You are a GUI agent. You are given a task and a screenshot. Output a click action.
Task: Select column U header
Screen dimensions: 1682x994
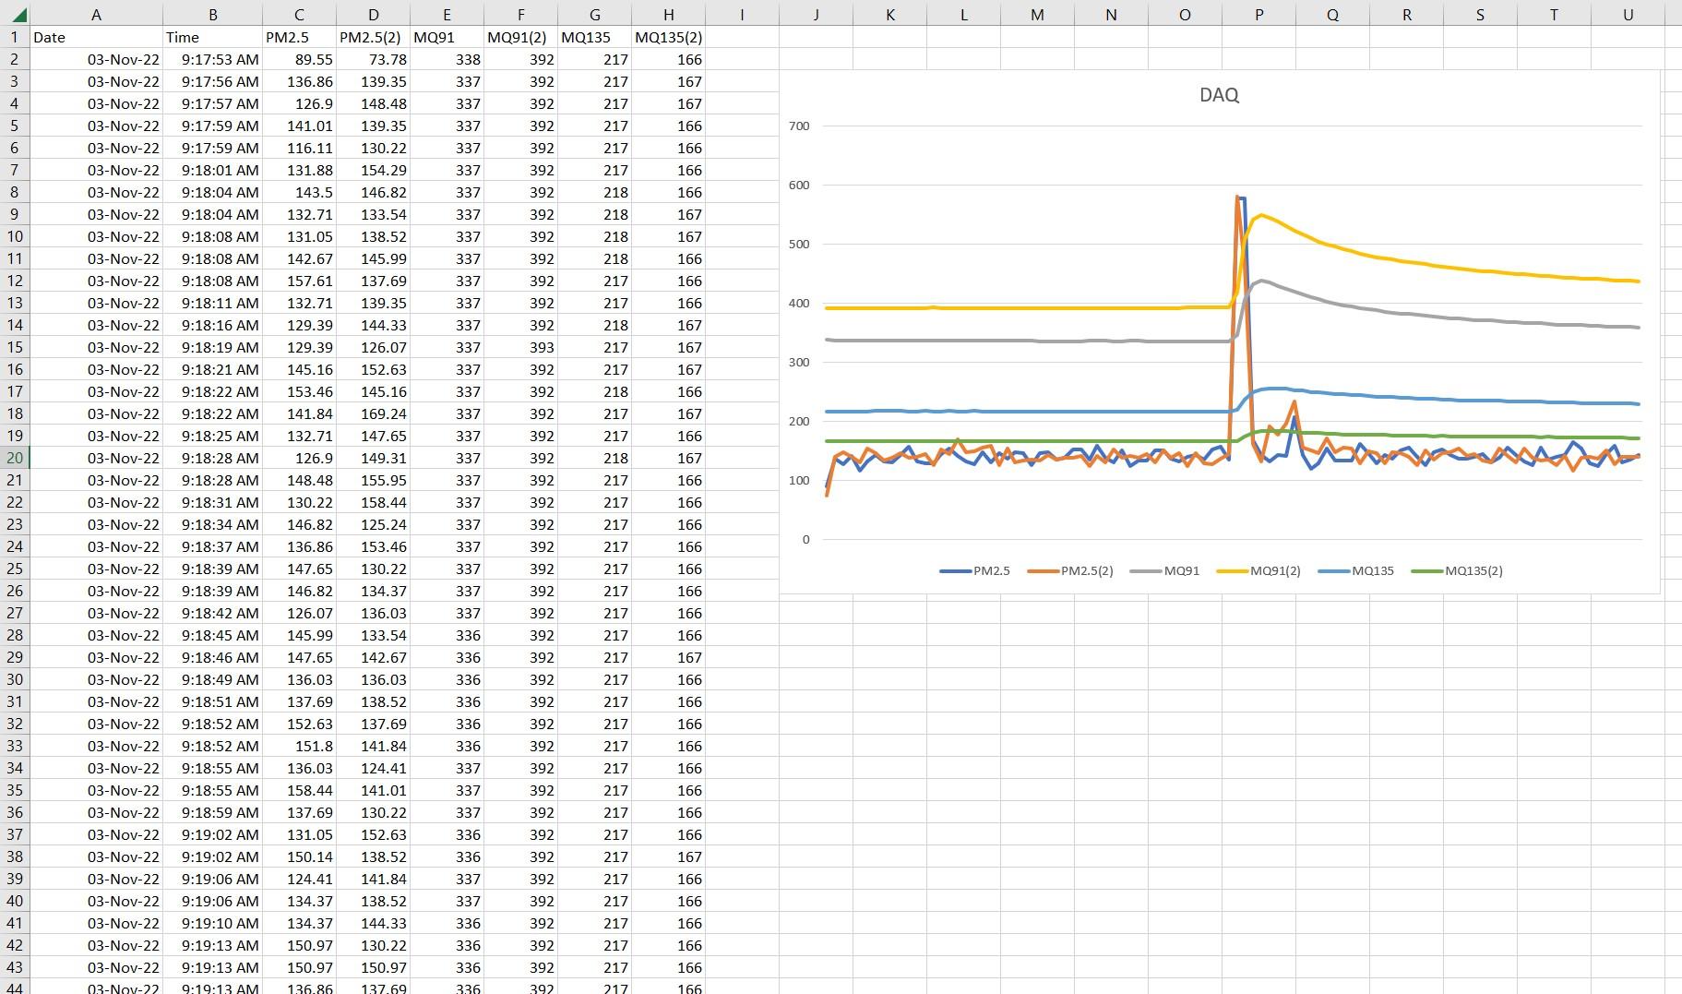pos(1628,14)
